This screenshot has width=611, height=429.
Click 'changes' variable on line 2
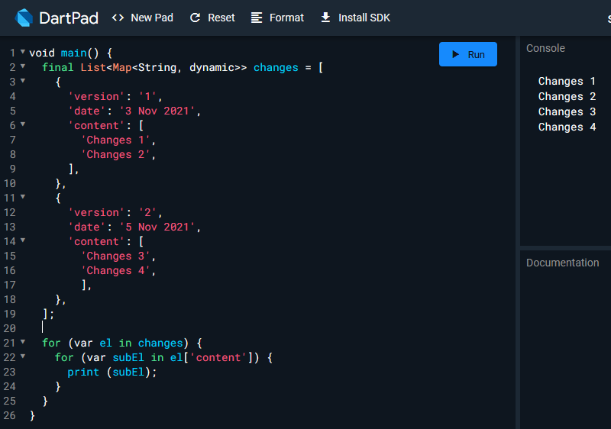pyautogui.click(x=276, y=67)
